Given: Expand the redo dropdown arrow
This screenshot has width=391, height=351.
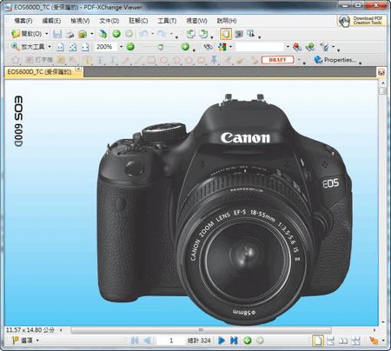Looking at the screenshot, I should 171,34.
